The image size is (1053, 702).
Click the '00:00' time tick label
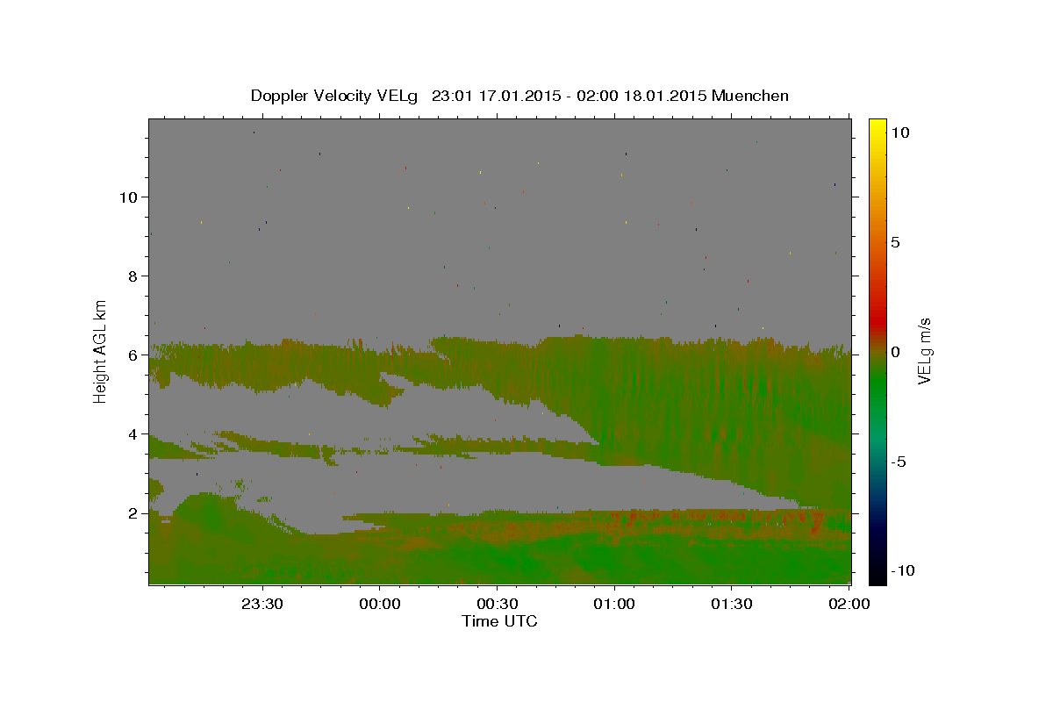coord(380,604)
